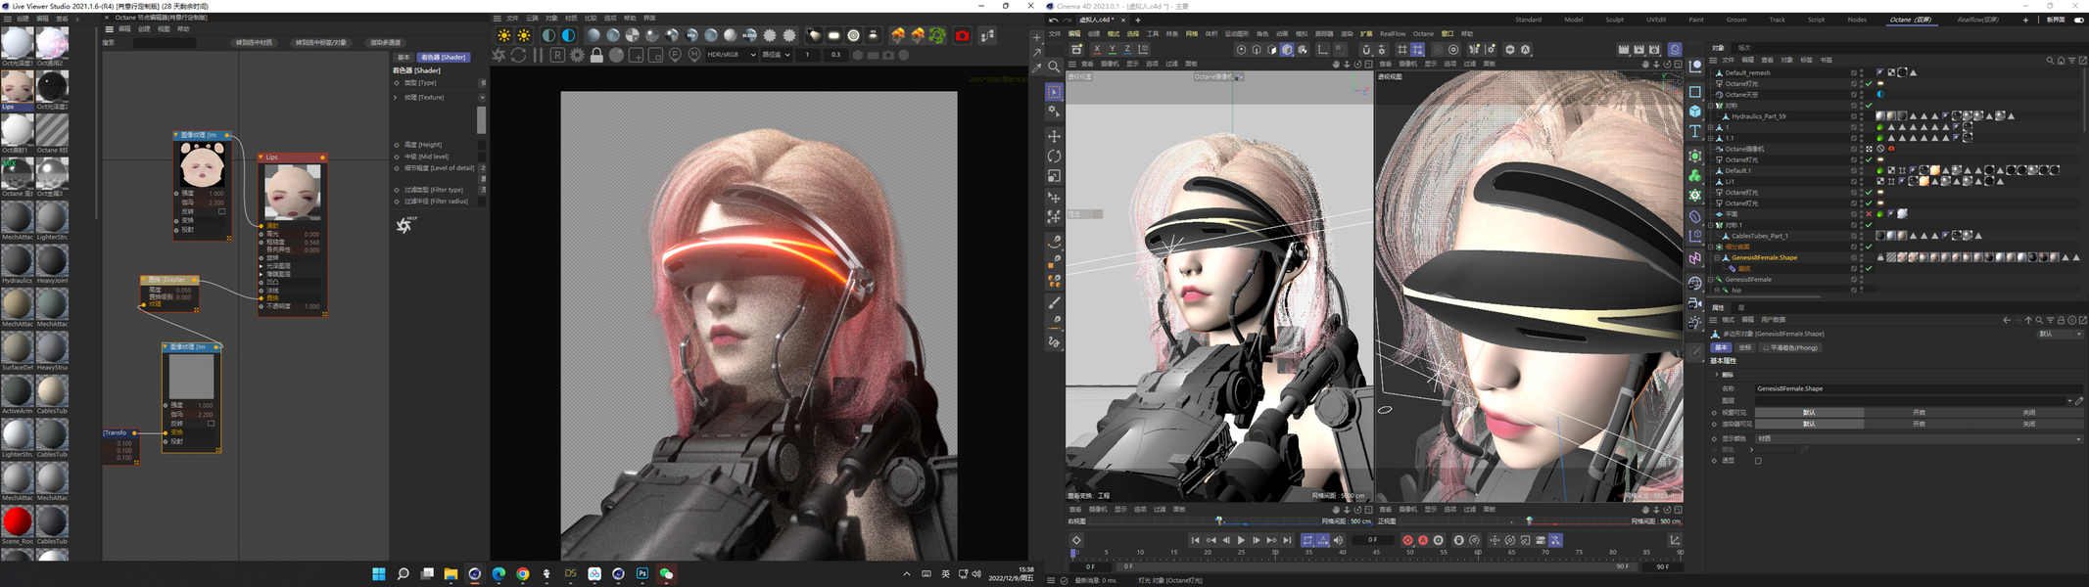Image resolution: width=2089 pixels, height=587 pixels.
Task: Open the RealFlow menu
Action: 1392,34
